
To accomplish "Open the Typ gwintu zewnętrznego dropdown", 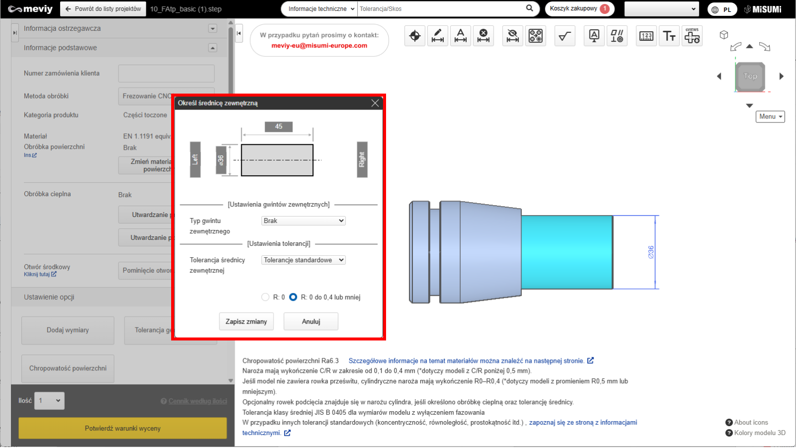I will [303, 221].
